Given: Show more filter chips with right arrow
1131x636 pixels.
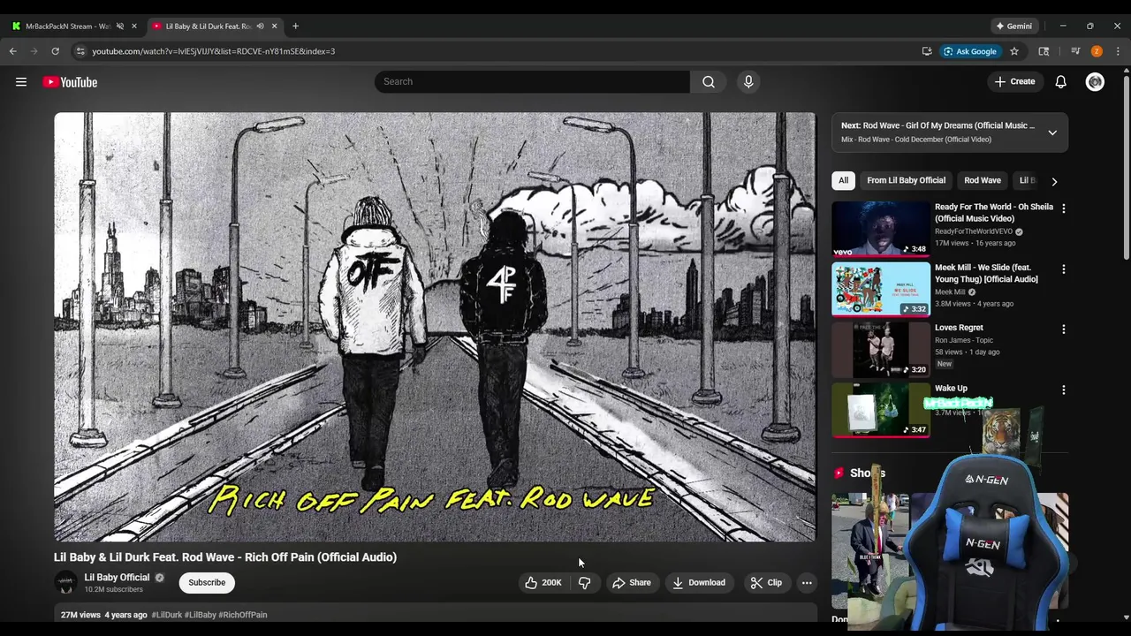Looking at the screenshot, I should point(1054,181).
